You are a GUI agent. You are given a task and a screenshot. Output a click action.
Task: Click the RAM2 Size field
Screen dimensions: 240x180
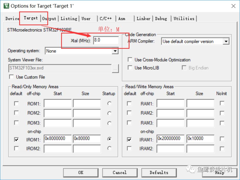tap(200, 113)
